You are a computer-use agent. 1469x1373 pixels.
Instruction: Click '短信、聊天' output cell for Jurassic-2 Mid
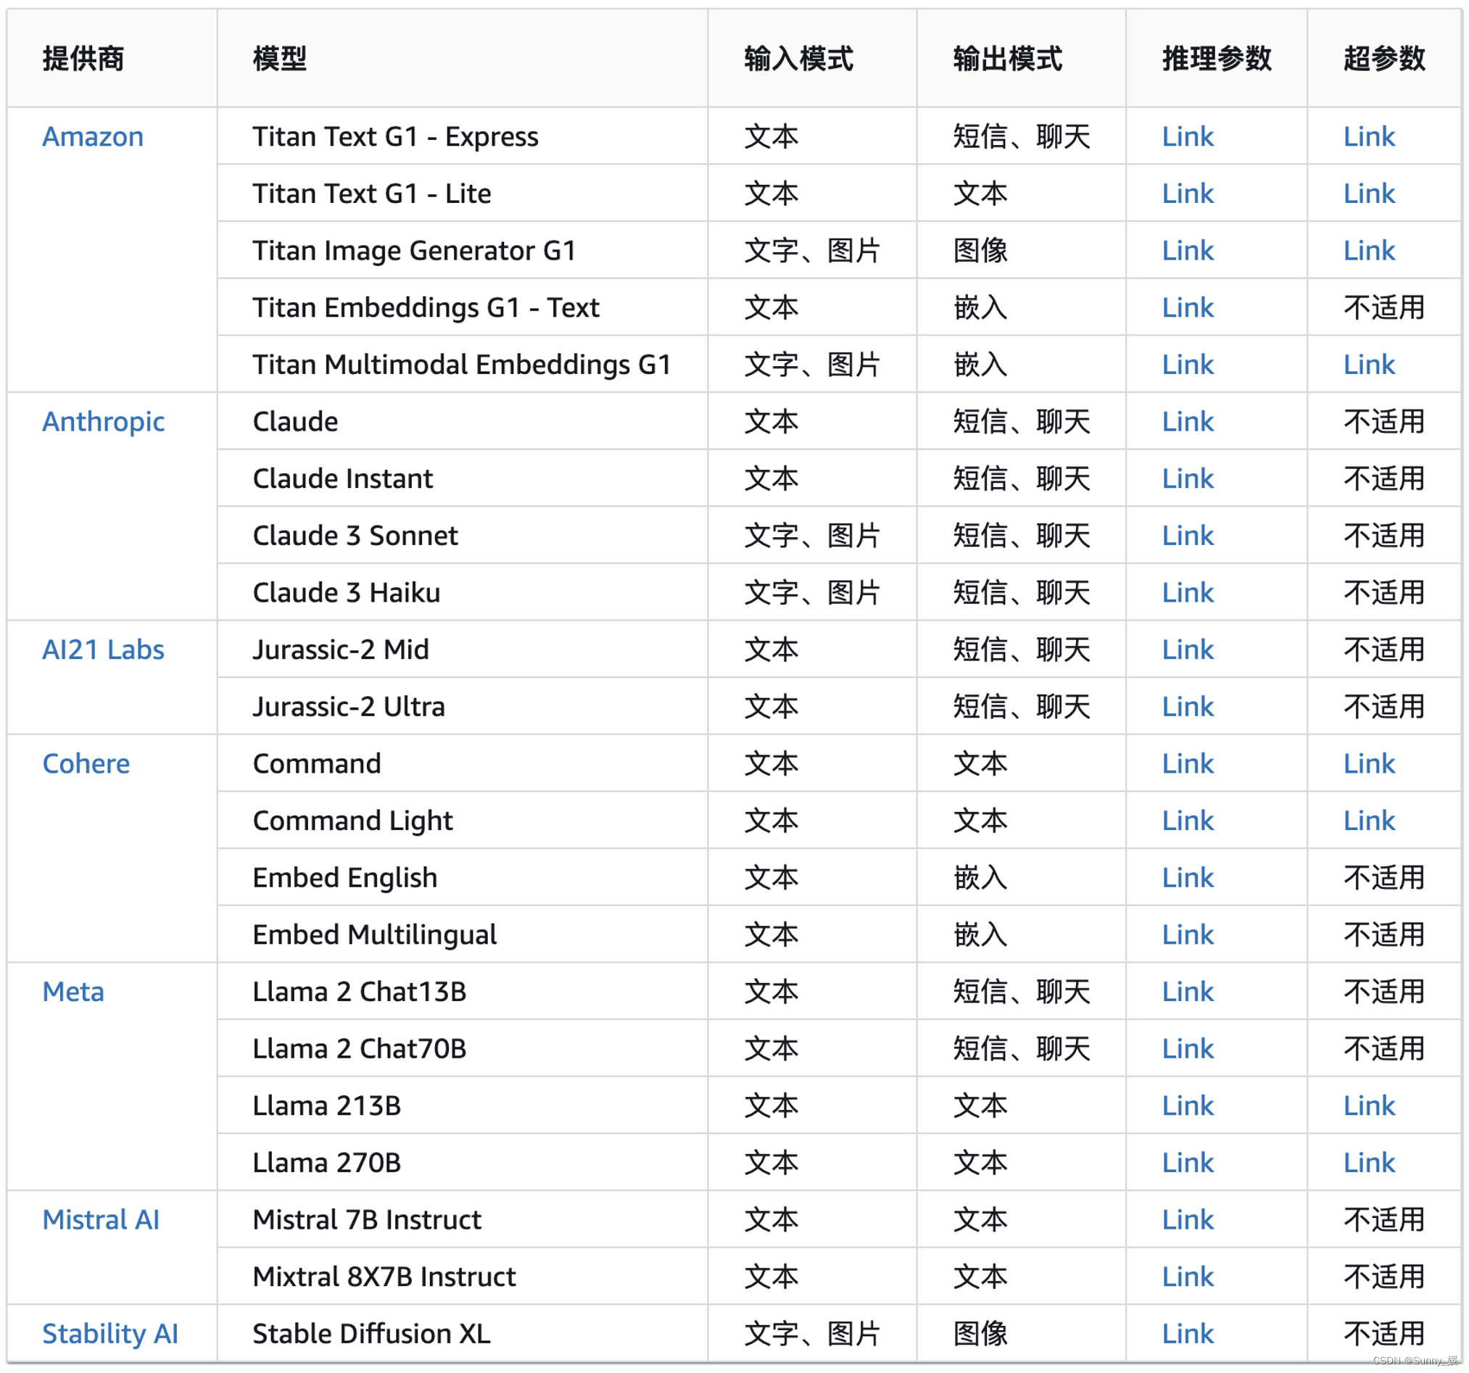1021,650
